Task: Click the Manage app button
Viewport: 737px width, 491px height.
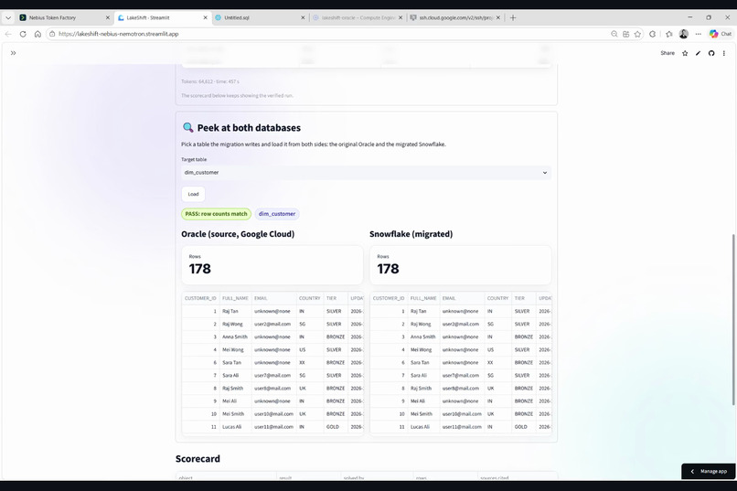Action: tap(709, 471)
